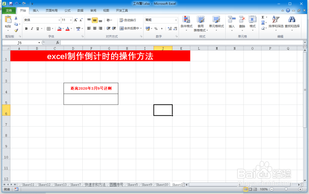Open Conditional Formatting (条件格式)
Viewport: 309px width, 194px height.
(x=186, y=23)
